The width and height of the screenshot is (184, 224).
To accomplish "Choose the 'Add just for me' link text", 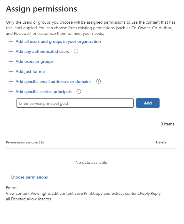I will [30, 71].
